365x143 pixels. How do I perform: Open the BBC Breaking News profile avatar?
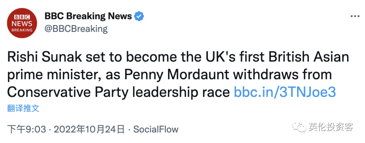(x=22, y=23)
